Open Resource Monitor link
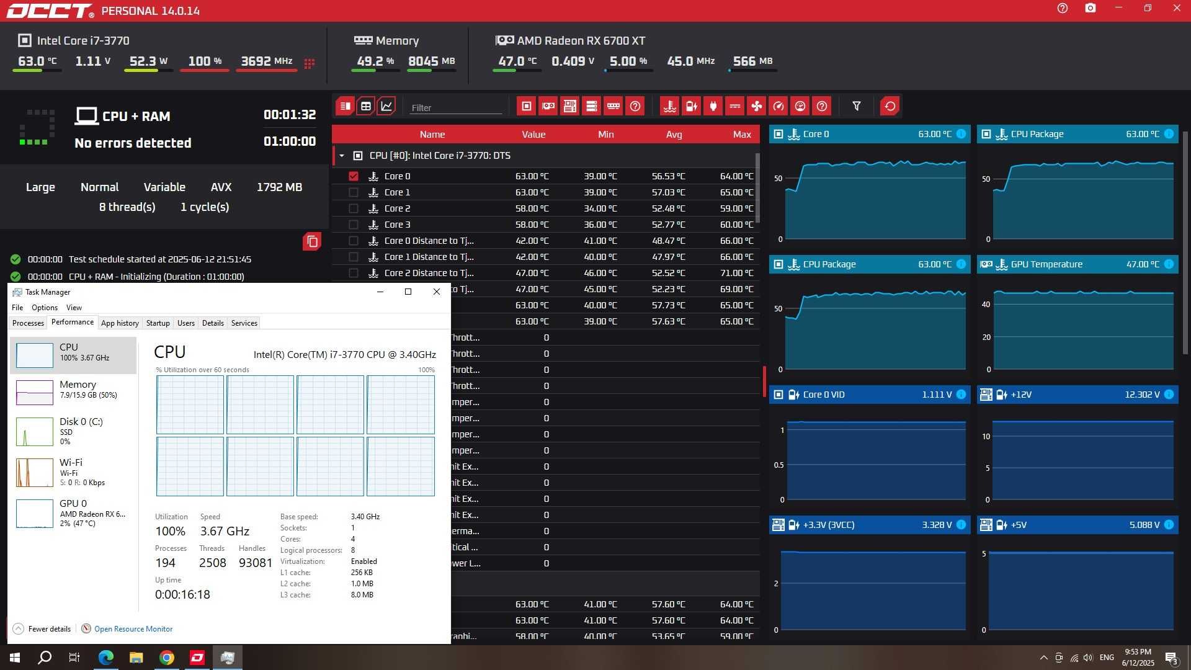Image resolution: width=1191 pixels, height=670 pixels. (133, 629)
